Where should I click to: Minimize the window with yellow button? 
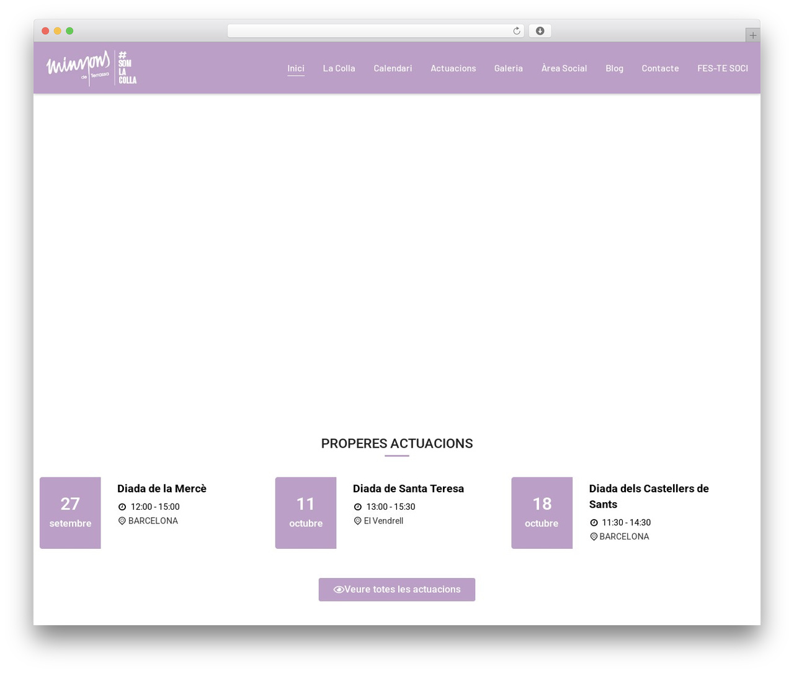click(58, 31)
